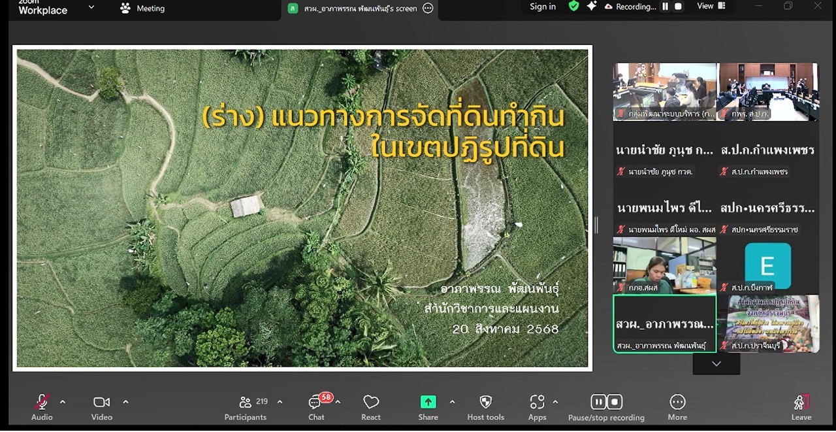Viewport: 836px width, 432px height.
Task: Open the video options chevron
Action: click(x=125, y=402)
